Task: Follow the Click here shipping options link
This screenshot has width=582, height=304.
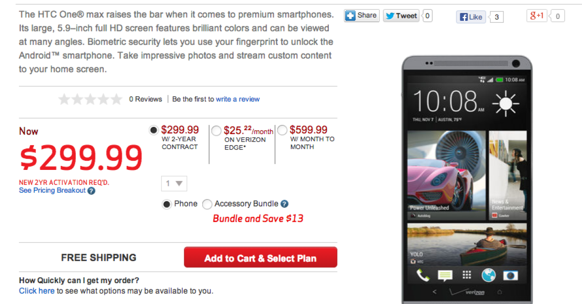Action: tap(36, 291)
